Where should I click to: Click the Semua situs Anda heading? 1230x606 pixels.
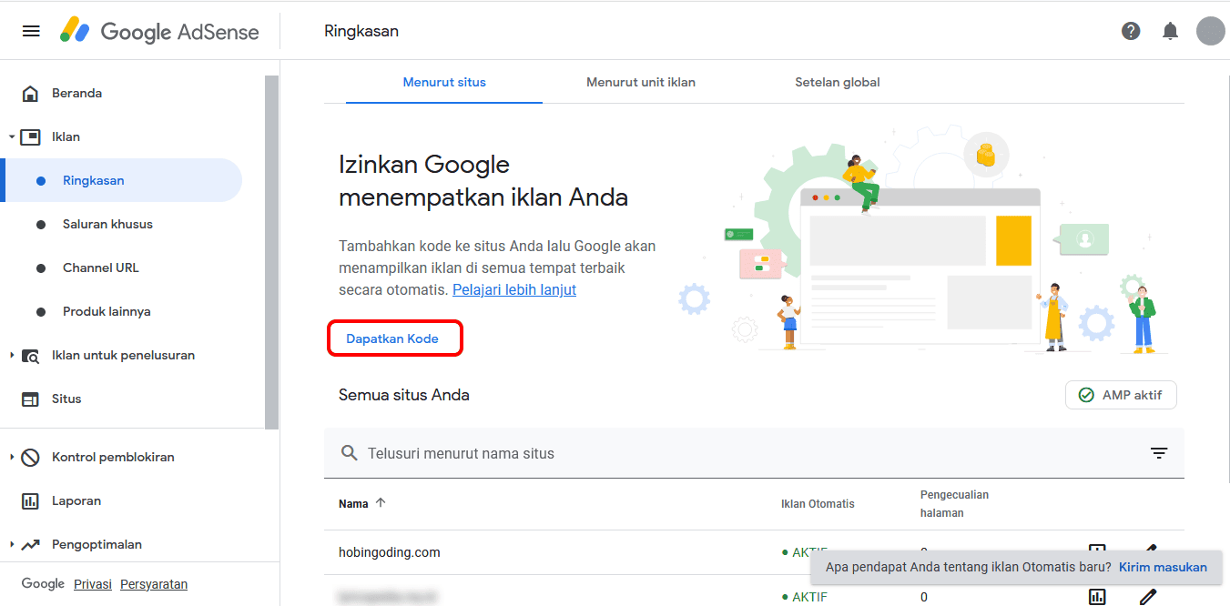tap(404, 395)
